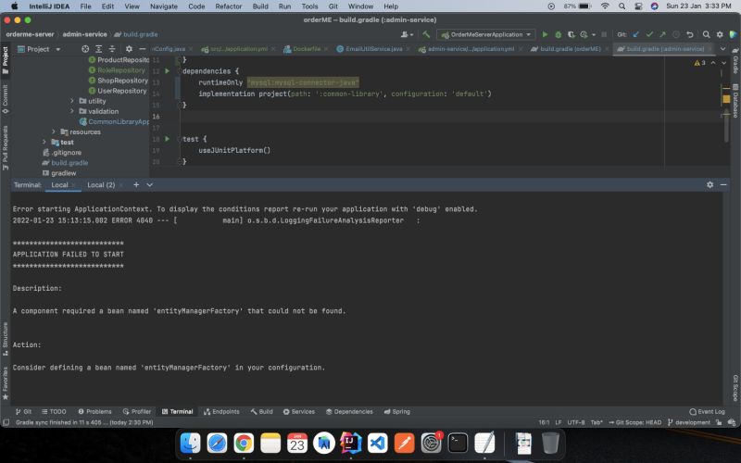This screenshot has width=741, height=463.
Task: Expand the test folder in tree
Action: 44,142
